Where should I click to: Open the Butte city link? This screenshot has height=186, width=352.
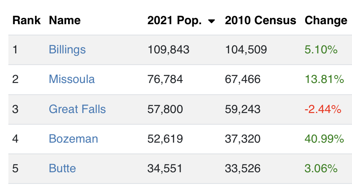[x=62, y=168]
